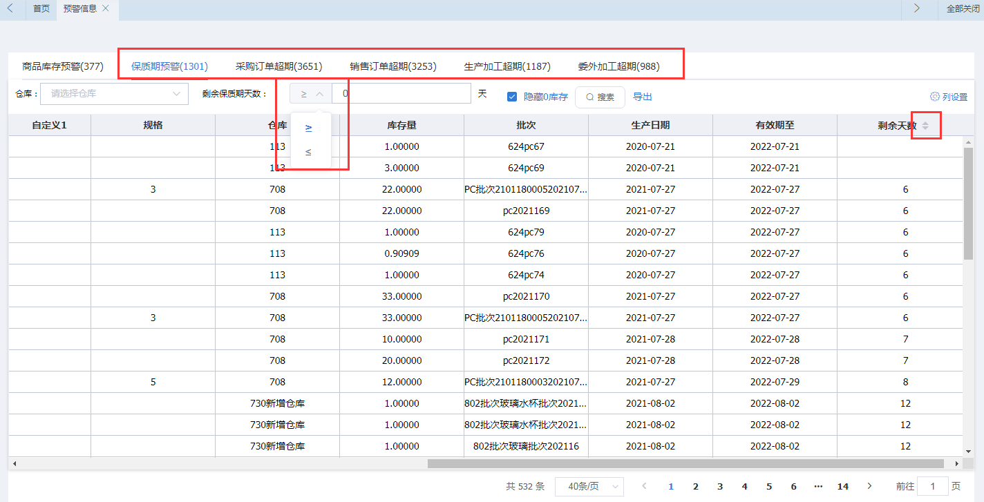Screen dimensions: 984x502
Task: Go to previous page arrow
Action: tap(644, 486)
